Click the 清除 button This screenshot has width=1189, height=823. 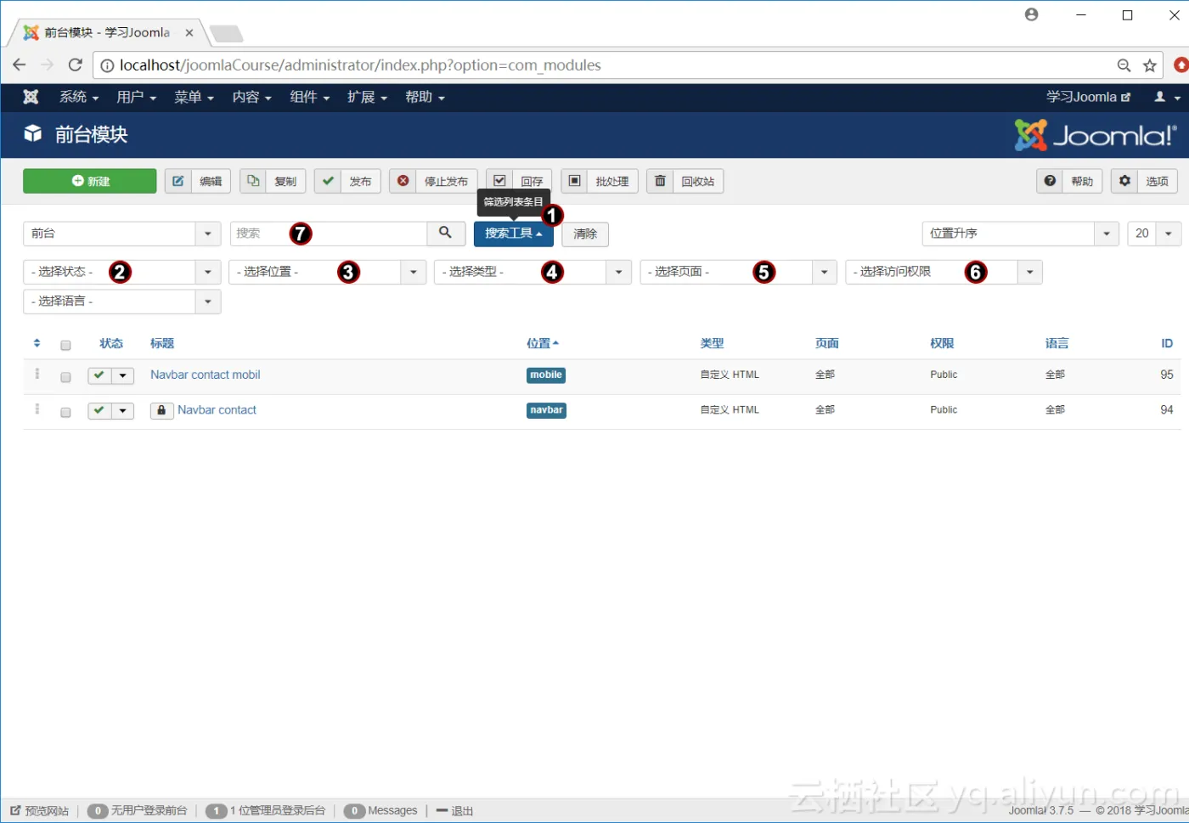[585, 234]
